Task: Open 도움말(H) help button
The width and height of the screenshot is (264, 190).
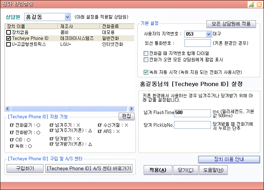Action: [213, 170]
